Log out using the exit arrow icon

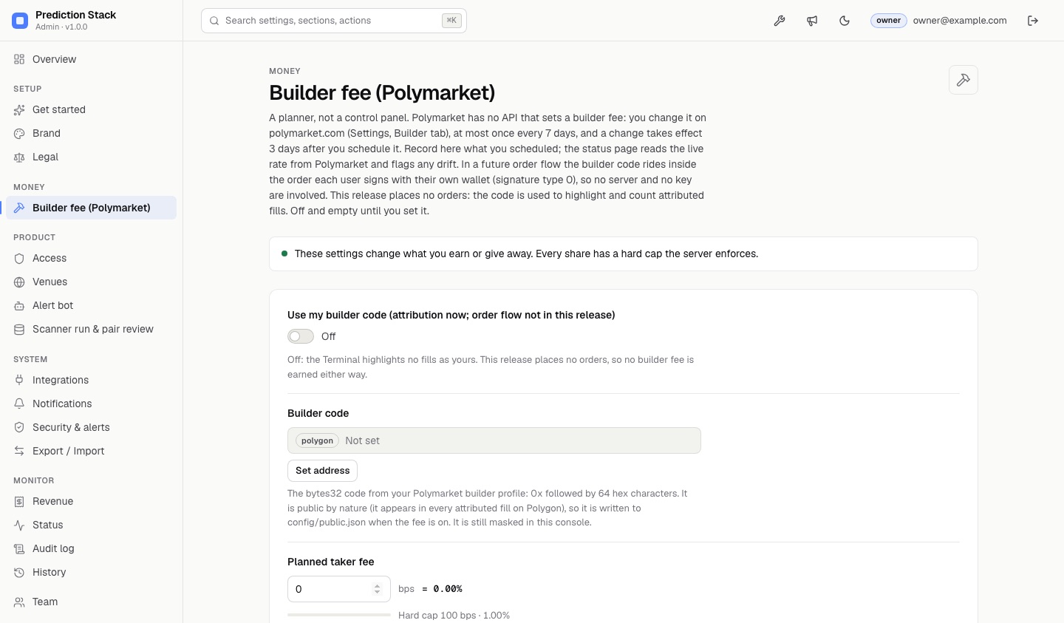click(x=1033, y=21)
